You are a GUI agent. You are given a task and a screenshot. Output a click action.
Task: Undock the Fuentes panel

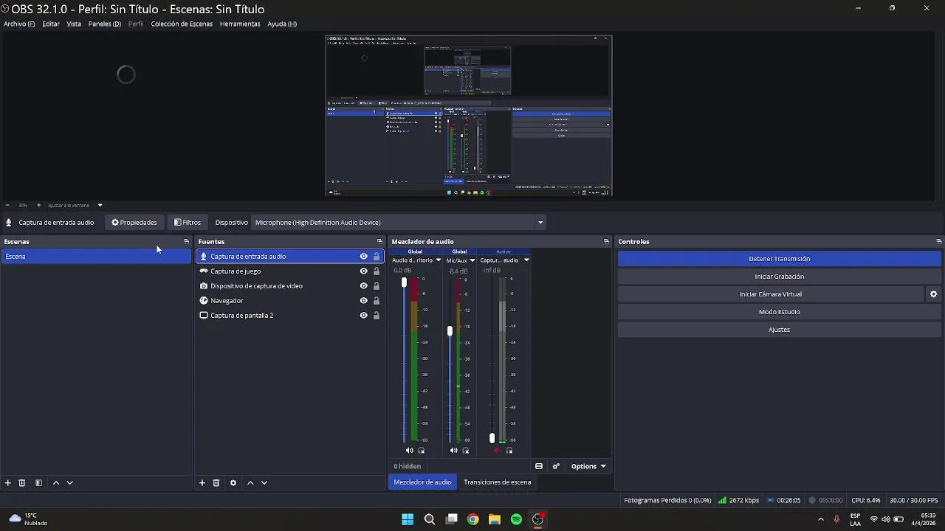point(379,242)
